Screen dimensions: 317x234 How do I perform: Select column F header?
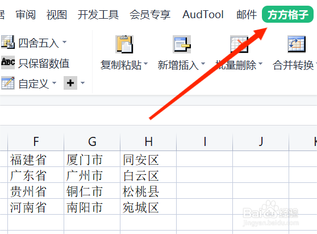tap(36, 141)
